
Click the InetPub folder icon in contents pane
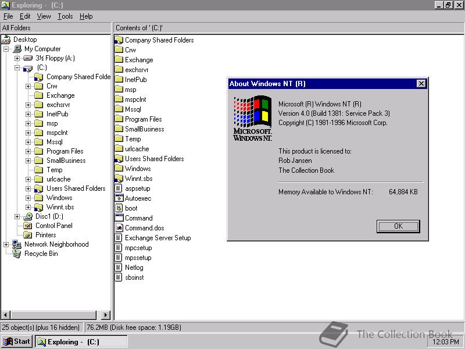click(x=119, y=80)
